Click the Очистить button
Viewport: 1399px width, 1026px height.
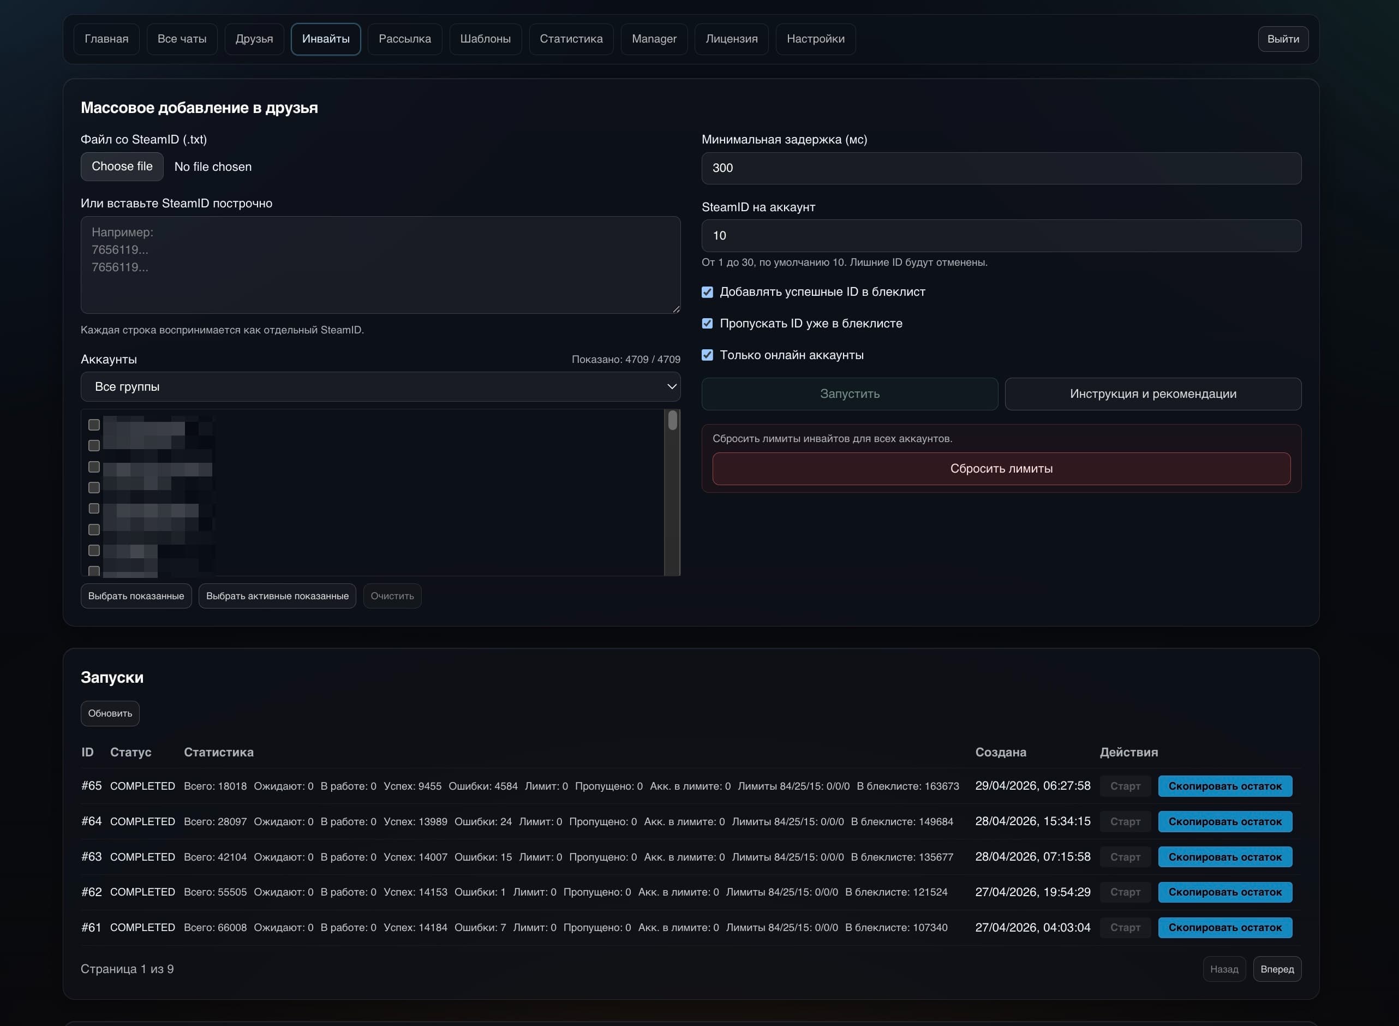(392, 596)
